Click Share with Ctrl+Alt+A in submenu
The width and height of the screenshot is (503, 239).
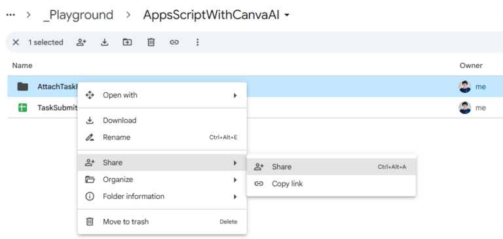pos(331,167)
